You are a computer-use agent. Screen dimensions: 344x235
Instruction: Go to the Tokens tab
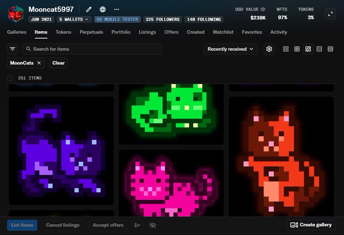coord(63,32)
